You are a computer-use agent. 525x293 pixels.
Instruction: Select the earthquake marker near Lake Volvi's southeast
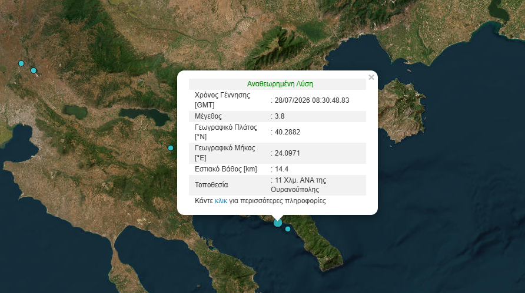tap(171, 147)
